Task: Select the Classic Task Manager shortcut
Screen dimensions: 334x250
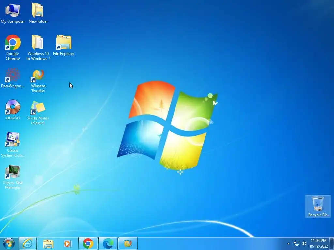Action: point(13,177)
